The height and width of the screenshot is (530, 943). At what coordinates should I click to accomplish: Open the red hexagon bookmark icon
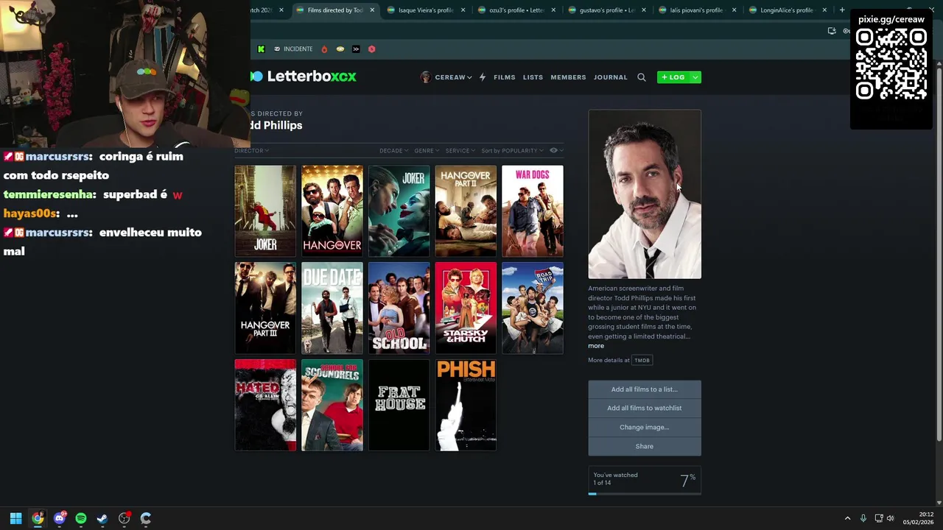[x=372, y=49]
